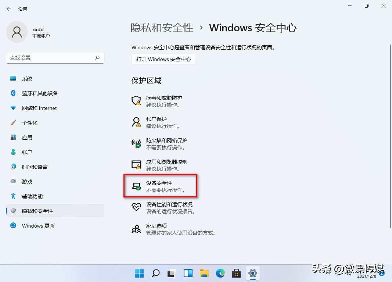Open 辅助功能 settings
This screenshot has width=392, height=282.
55,196
